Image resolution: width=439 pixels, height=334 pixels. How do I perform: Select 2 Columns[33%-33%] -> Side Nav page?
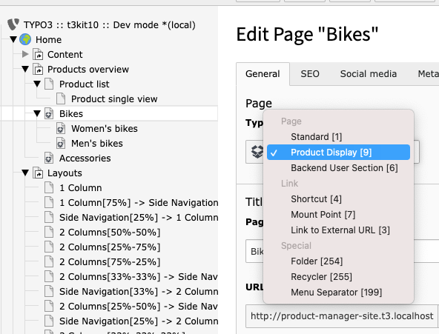tap(139, 277)
